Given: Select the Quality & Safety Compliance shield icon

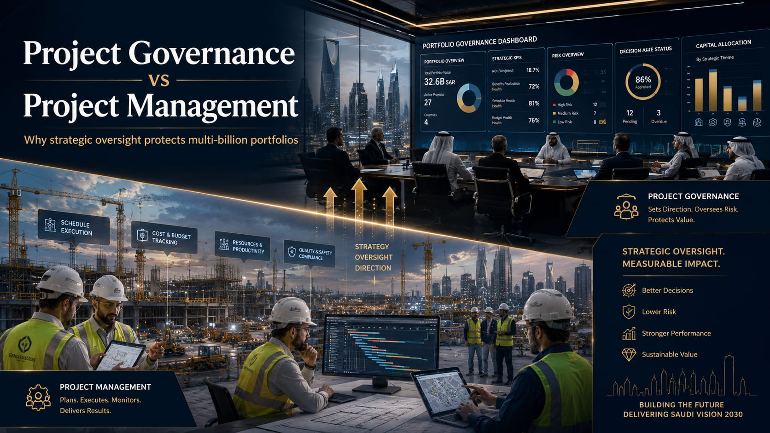Looking at the screenshot, I should coord(292,251).
